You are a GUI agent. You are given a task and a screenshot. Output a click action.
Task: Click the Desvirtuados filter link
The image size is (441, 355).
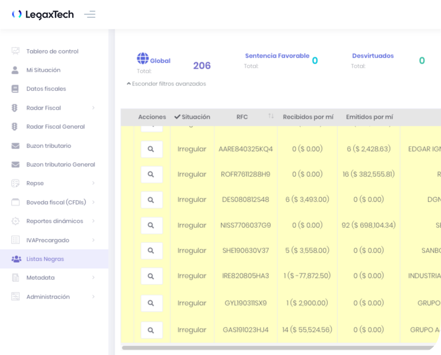tap(373, 56)
